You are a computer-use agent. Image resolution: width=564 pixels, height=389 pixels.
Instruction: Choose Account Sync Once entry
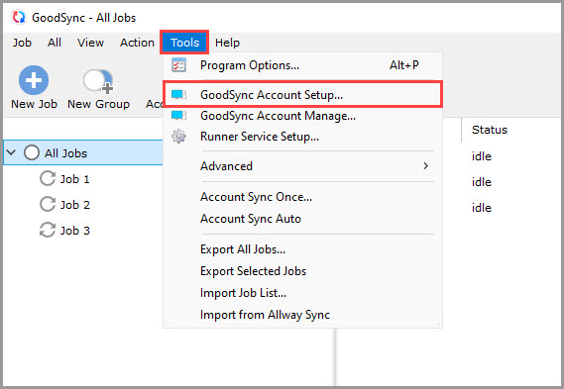302,197
